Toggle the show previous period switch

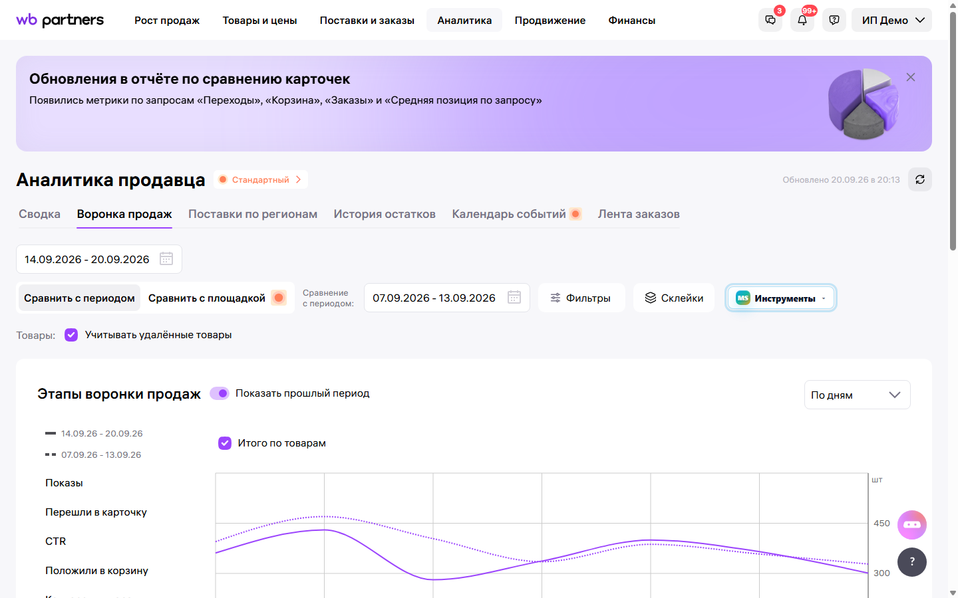click(220, 393)
